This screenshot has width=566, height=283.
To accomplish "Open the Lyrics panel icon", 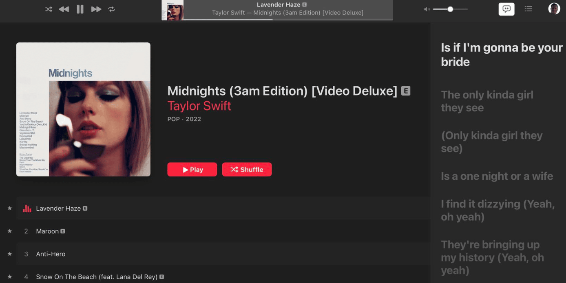I will 506,9.
